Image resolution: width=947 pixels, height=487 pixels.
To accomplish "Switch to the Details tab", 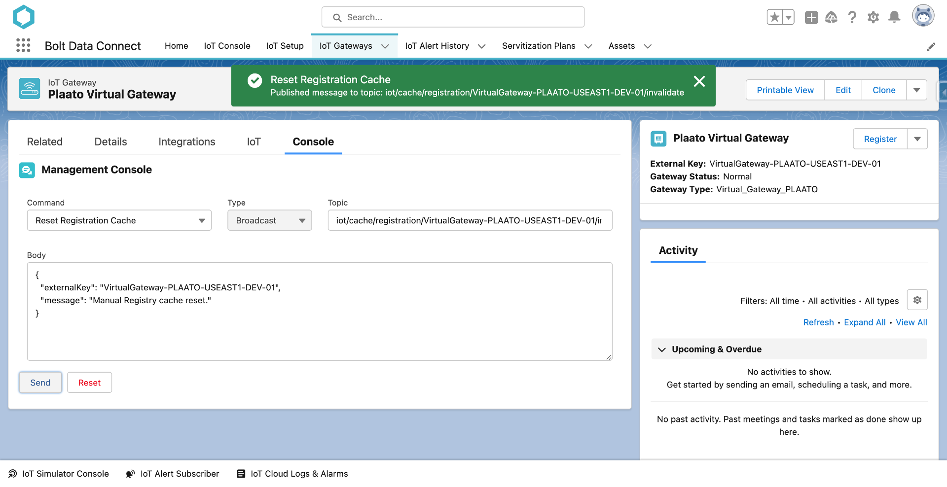I will (x=110, y=142).
